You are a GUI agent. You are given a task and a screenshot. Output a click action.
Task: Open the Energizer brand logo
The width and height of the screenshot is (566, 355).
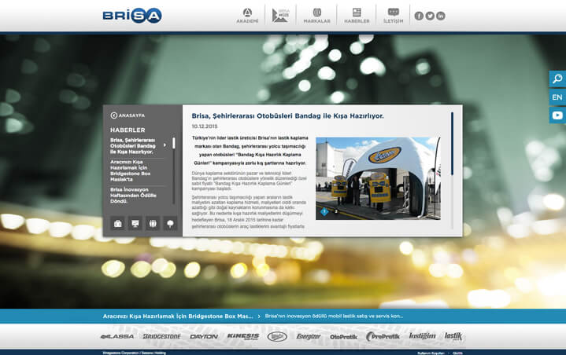click(x=309, y=336)
